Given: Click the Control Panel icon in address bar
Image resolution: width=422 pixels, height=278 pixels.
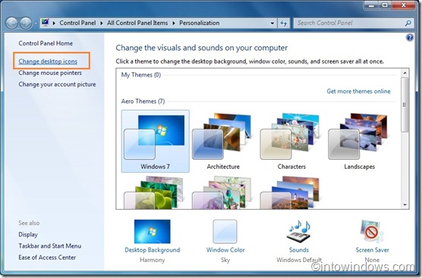Looking at the screenshot, I should click(46, 23).
